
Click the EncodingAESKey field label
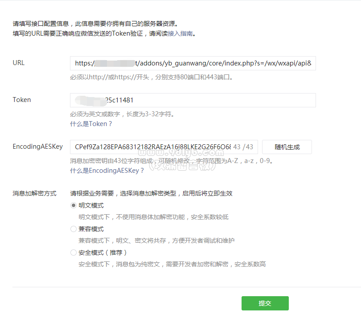(x=38, y=147)
